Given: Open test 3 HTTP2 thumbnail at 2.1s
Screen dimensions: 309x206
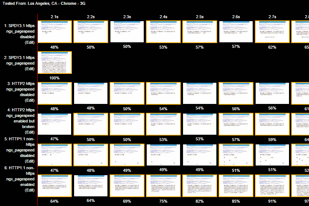Looking at the screenshot, I should (54, 93).
